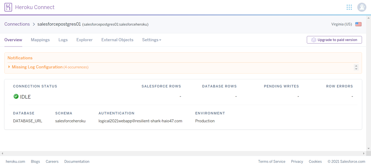The image size is (371, 167).
Task: Open the Cookies footer link
Action: (x=315, y=161)
